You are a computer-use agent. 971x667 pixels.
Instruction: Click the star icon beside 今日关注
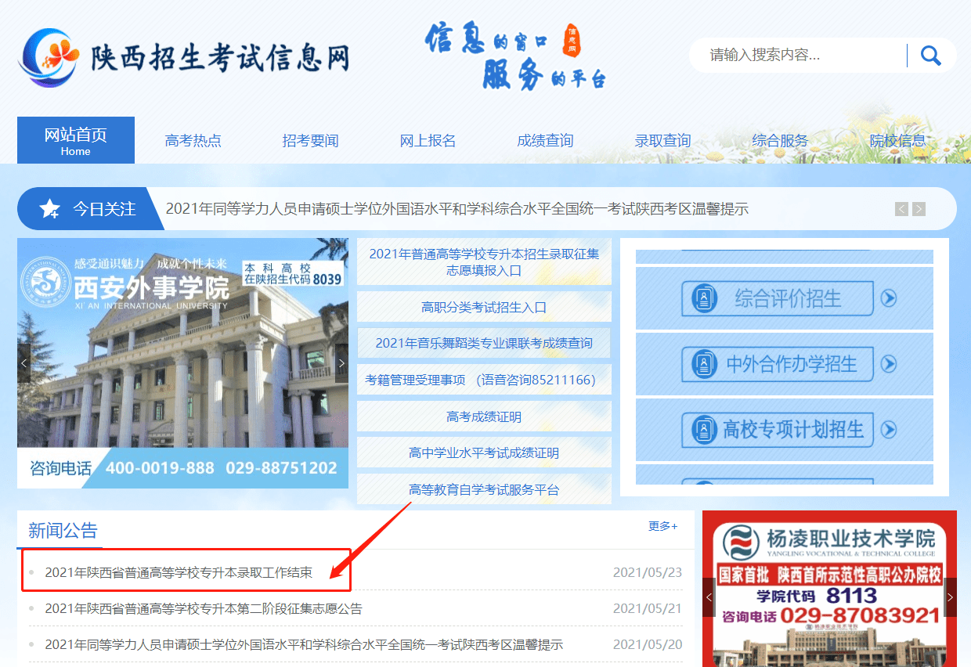[50, 209]
